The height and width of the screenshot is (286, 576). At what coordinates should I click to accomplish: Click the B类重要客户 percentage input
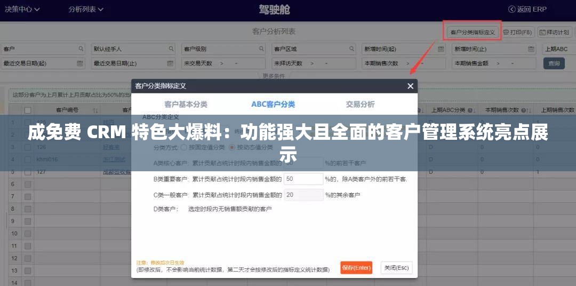tap(303, 179)
